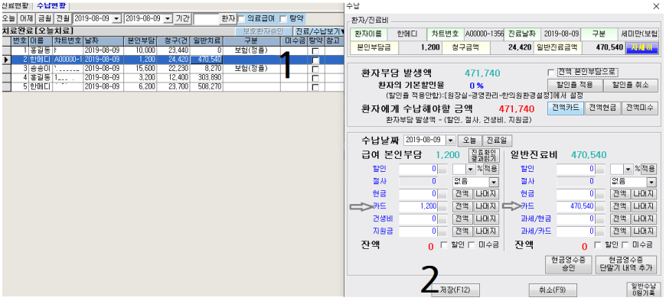Screen dimensions: 666x301
Task: Click the row selector arrow of row 2
Action: (6, 60)
